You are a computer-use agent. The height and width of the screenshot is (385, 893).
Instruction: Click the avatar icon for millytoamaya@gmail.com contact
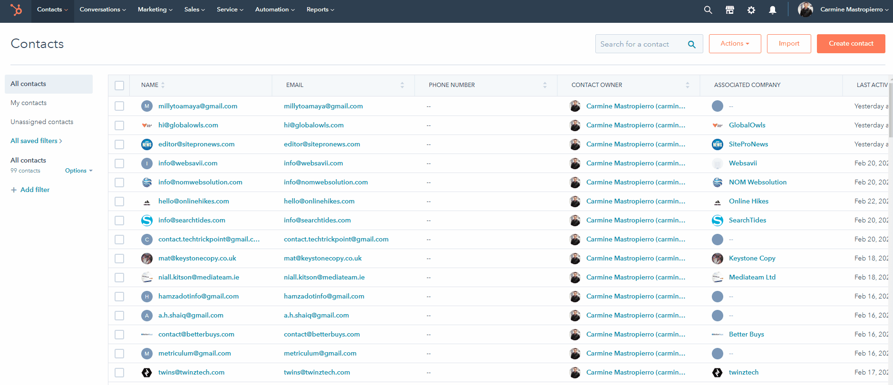click(x=147, y=106)
